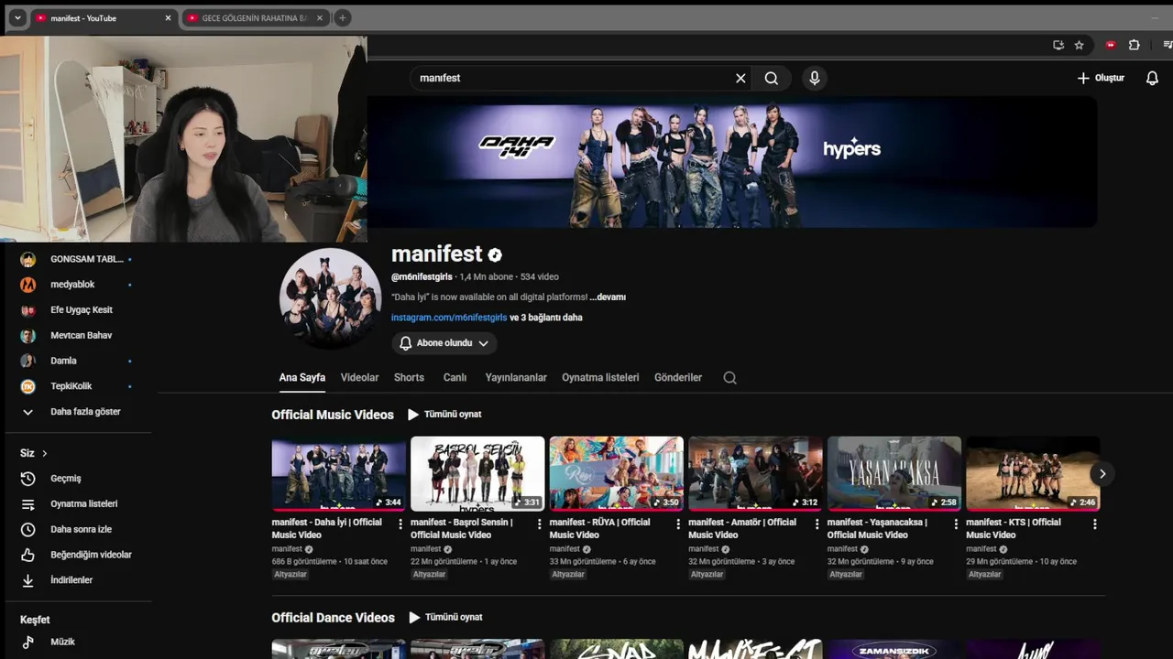
Task: Open the RÜYA video thumbnail
Action: point(617,473)
